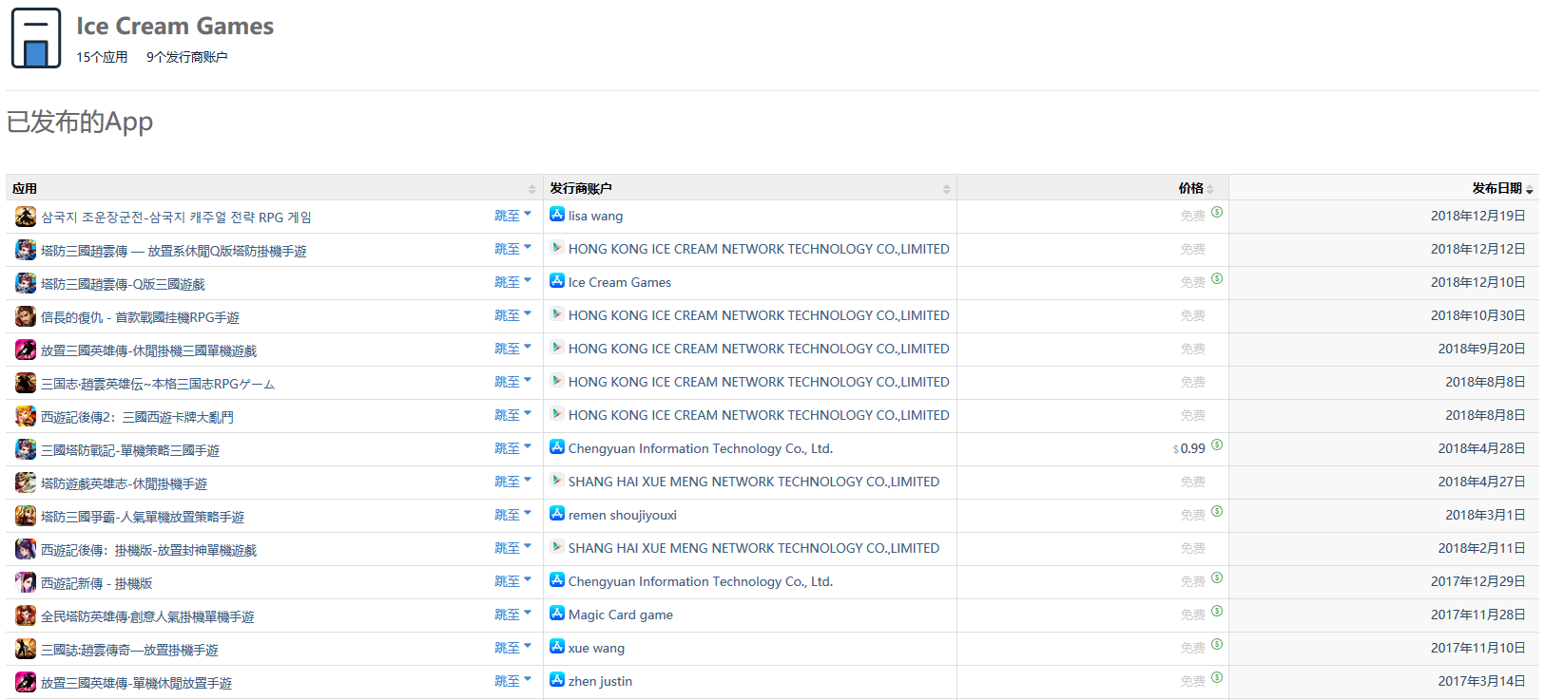This screenshot has height=700, width=1545.
Task: Sort table by 价格 column header
Action: pos(1092,188)
